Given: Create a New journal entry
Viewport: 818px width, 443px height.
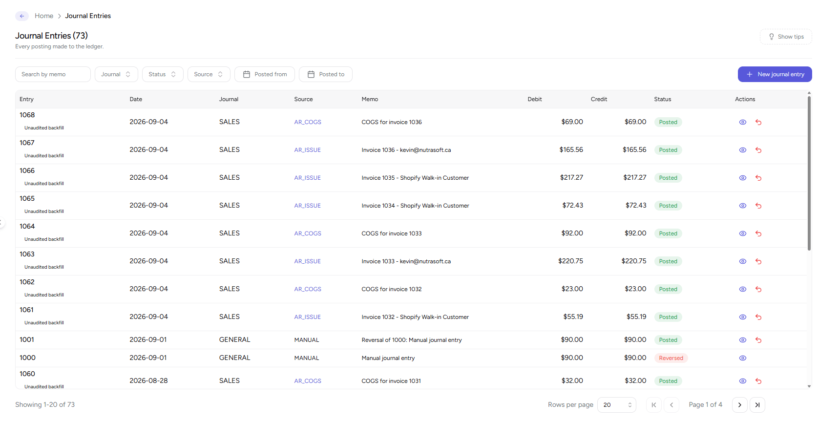Looking at the screenshot, I should (x=775, y=74).
